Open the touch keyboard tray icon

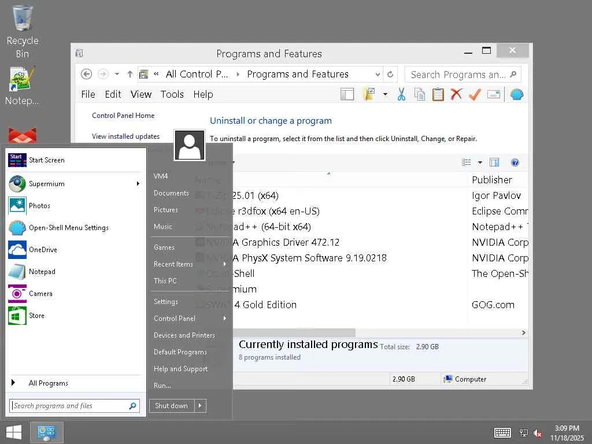click(x=502, y=432)
